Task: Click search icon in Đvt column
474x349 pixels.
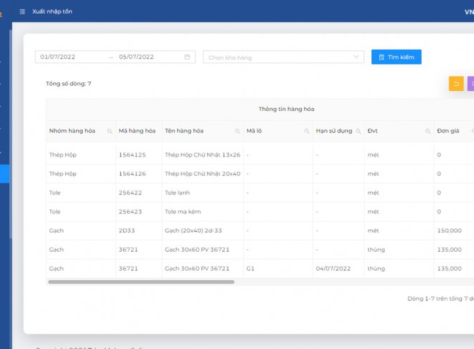Action: tap(428, 131)
